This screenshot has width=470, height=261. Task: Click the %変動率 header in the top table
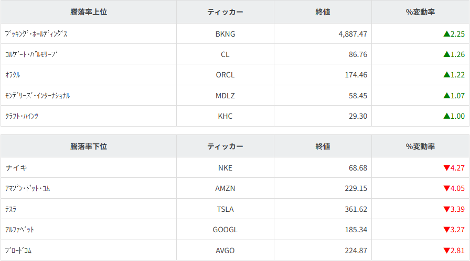[420, 12]
